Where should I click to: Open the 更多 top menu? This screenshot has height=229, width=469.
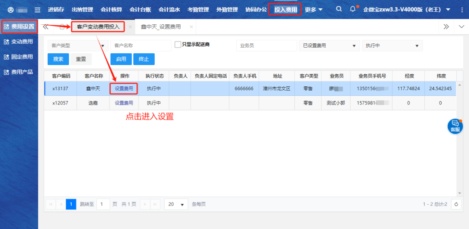pos(314,10)
